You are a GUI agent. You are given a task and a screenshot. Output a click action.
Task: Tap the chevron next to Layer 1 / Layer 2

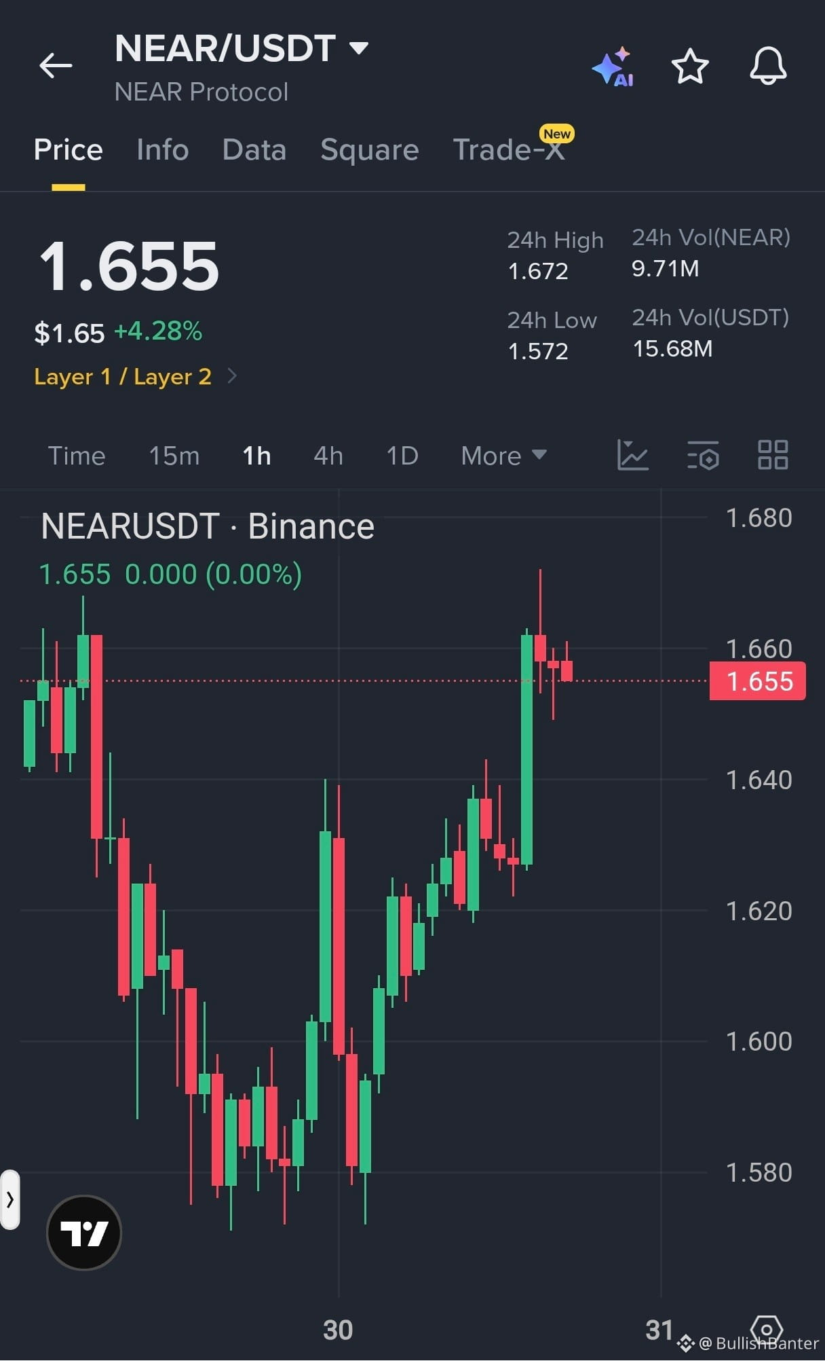coord(232,376)
